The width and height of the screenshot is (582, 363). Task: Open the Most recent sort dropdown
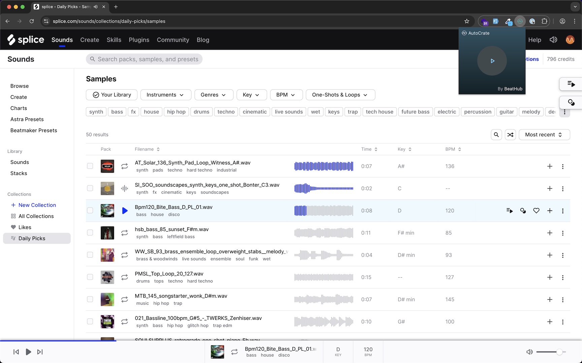(x=544, y=135)
